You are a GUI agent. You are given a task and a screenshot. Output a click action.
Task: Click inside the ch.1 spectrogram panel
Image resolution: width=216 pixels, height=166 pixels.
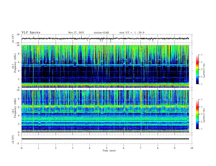tap(105, 66)
